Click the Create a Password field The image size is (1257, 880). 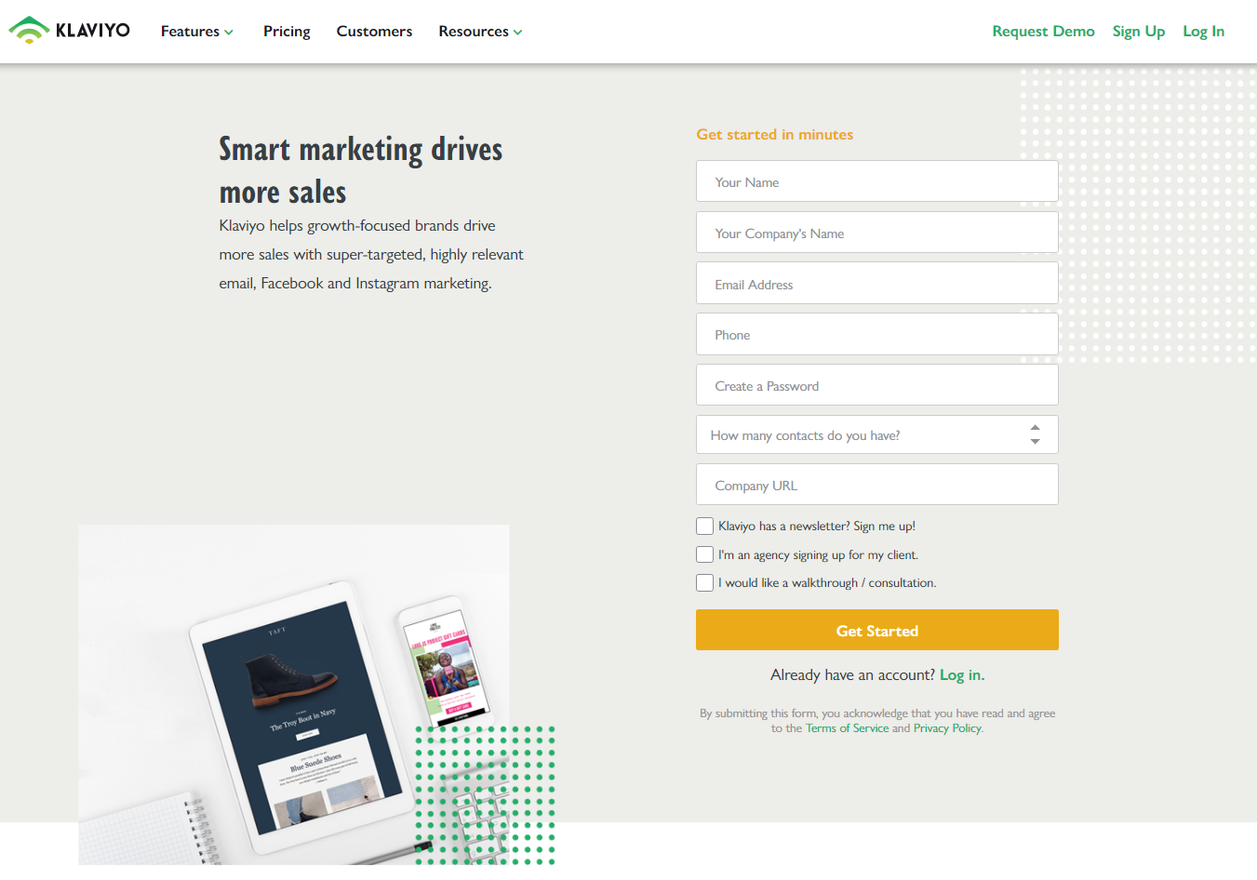[877, 385]
